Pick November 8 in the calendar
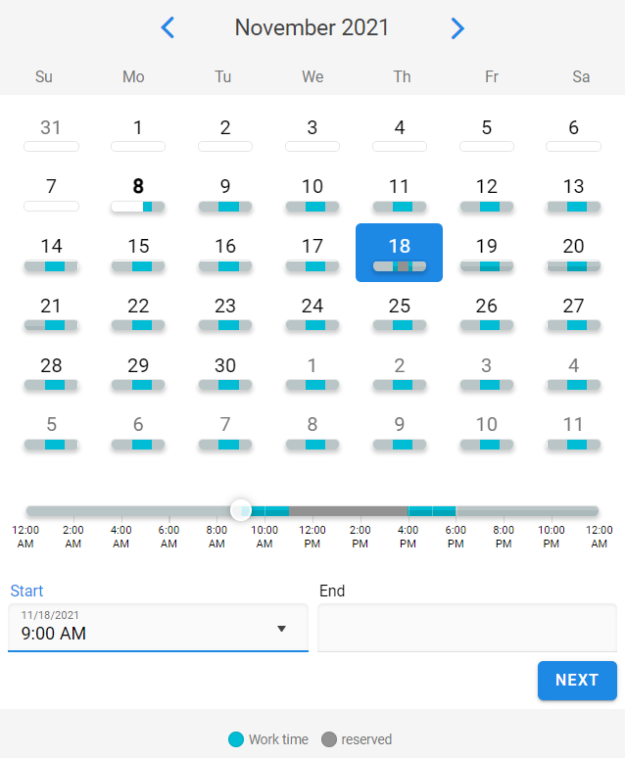Viewport: 625px width, 758px height. [138, 192]
